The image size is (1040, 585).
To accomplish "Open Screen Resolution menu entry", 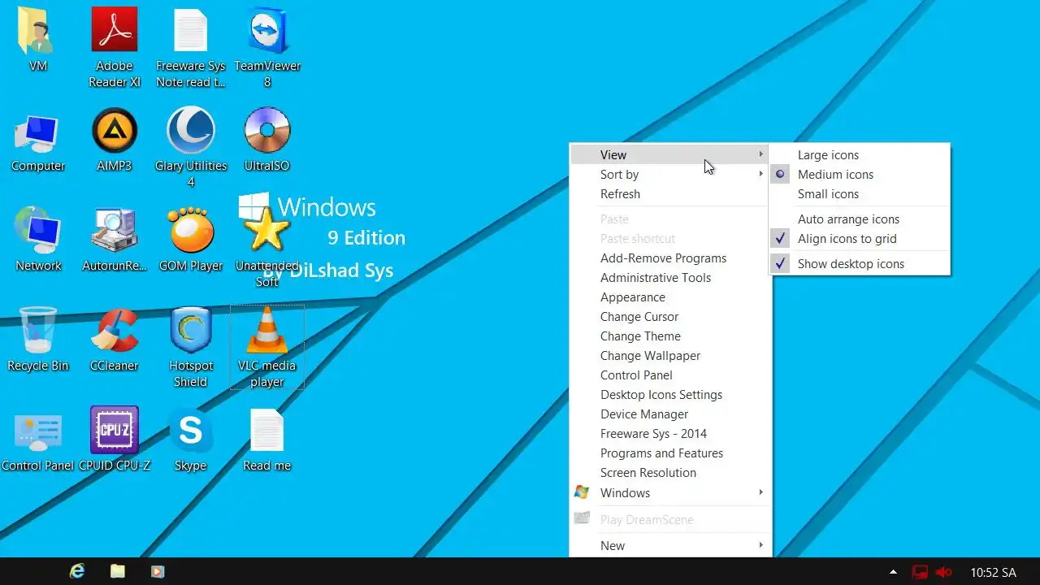I will tap(670, 473).
